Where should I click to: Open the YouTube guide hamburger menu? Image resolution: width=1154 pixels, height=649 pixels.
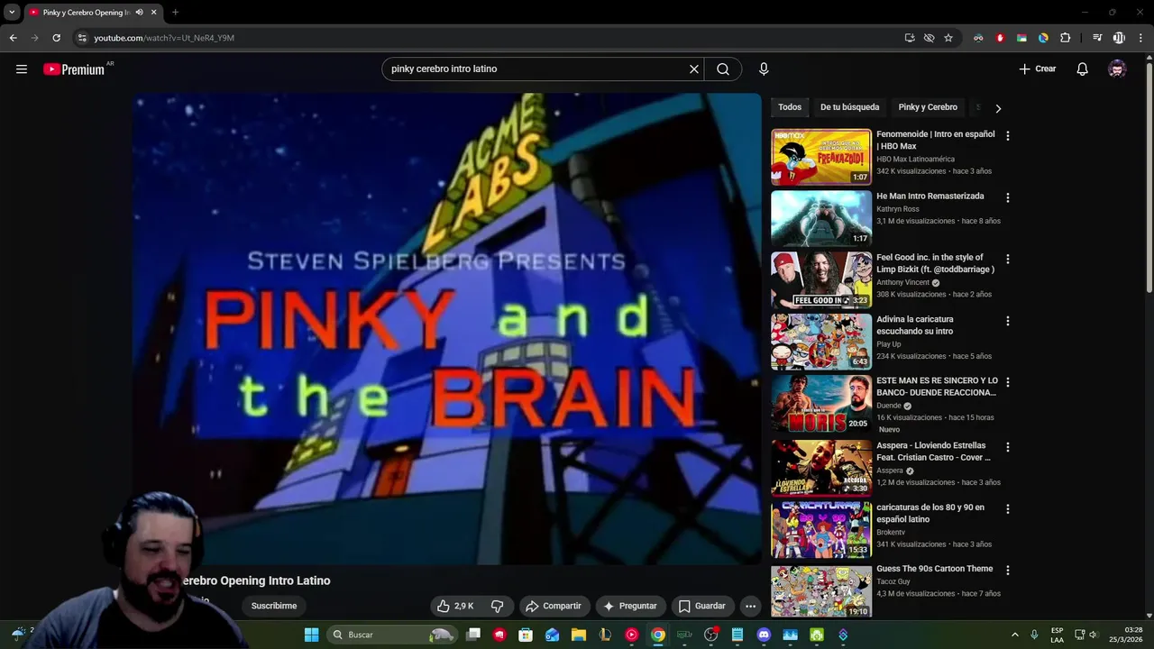[x=22, y=69]
